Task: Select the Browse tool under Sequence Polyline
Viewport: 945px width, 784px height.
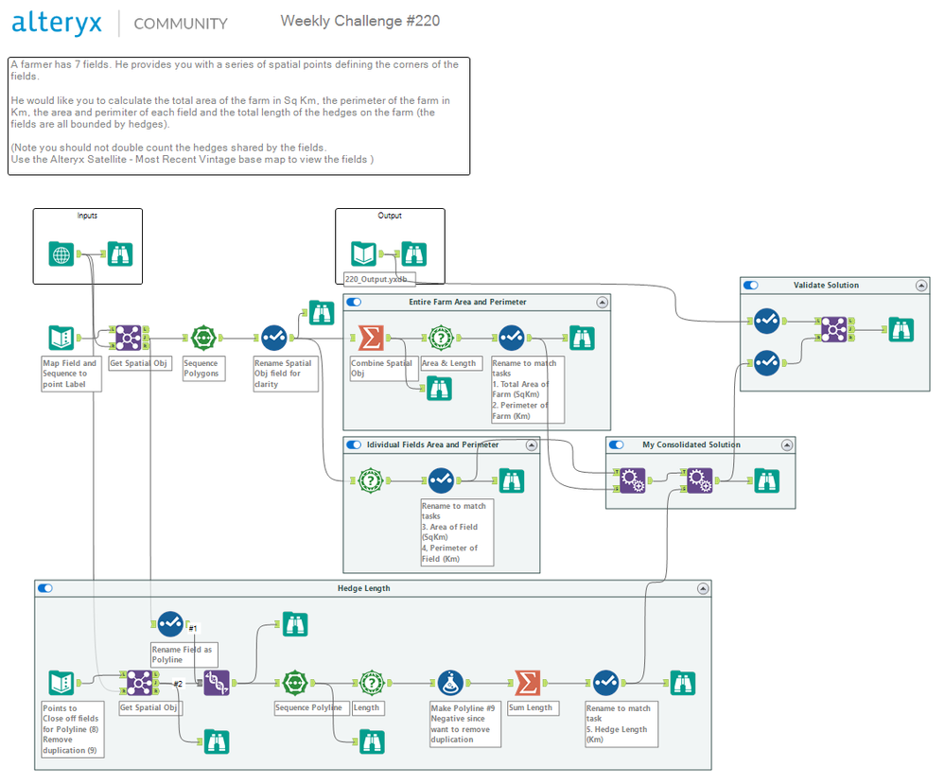Action: tap(372, 741)
